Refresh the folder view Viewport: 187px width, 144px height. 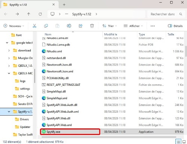[40, 14]
